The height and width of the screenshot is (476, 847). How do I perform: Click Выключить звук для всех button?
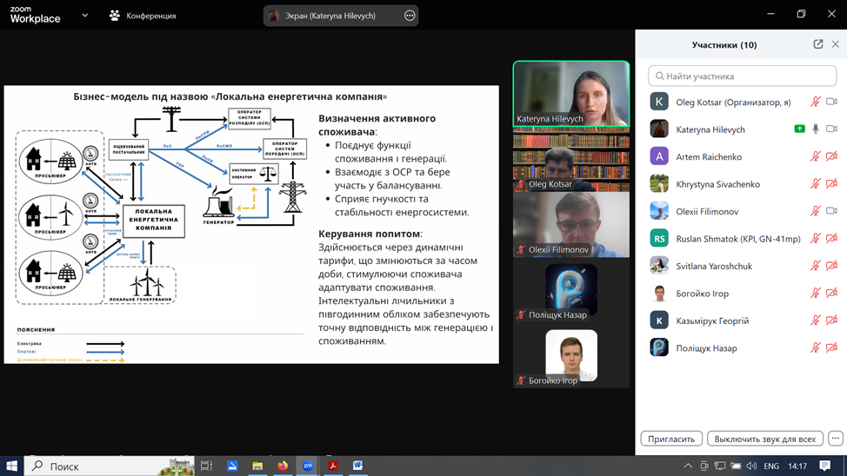pyautogui.click(x=765, y=439)
